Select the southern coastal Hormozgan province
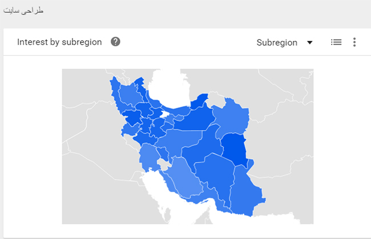 [x=212, y=198]
